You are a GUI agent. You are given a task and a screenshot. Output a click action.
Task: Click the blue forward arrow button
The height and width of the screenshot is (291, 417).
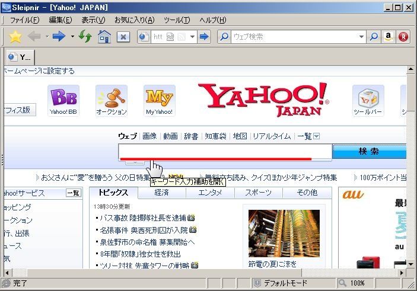(x=59, y=36)
